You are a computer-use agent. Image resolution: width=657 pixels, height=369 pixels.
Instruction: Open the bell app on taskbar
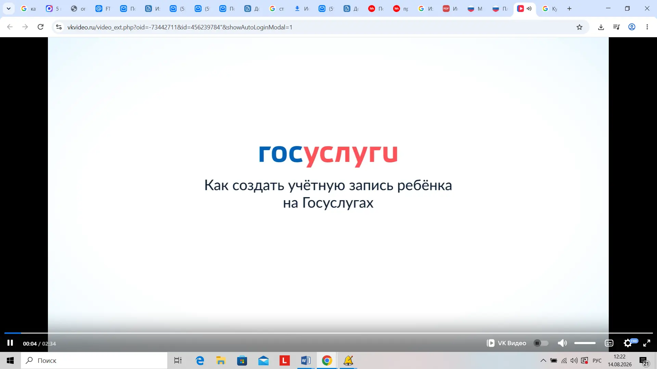point(348,360)
